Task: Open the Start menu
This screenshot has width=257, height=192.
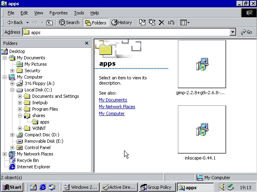Action: point(12,187)
